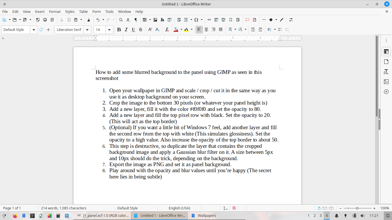
Task: Insert a footnote using the toolbar icon
Action: coord(216,20)
